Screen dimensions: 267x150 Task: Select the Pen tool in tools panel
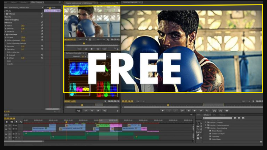[x=198, y=135]
